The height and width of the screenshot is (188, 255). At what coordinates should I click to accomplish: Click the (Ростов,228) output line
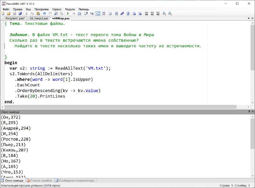pyautogui.click(x=16, y=139)
